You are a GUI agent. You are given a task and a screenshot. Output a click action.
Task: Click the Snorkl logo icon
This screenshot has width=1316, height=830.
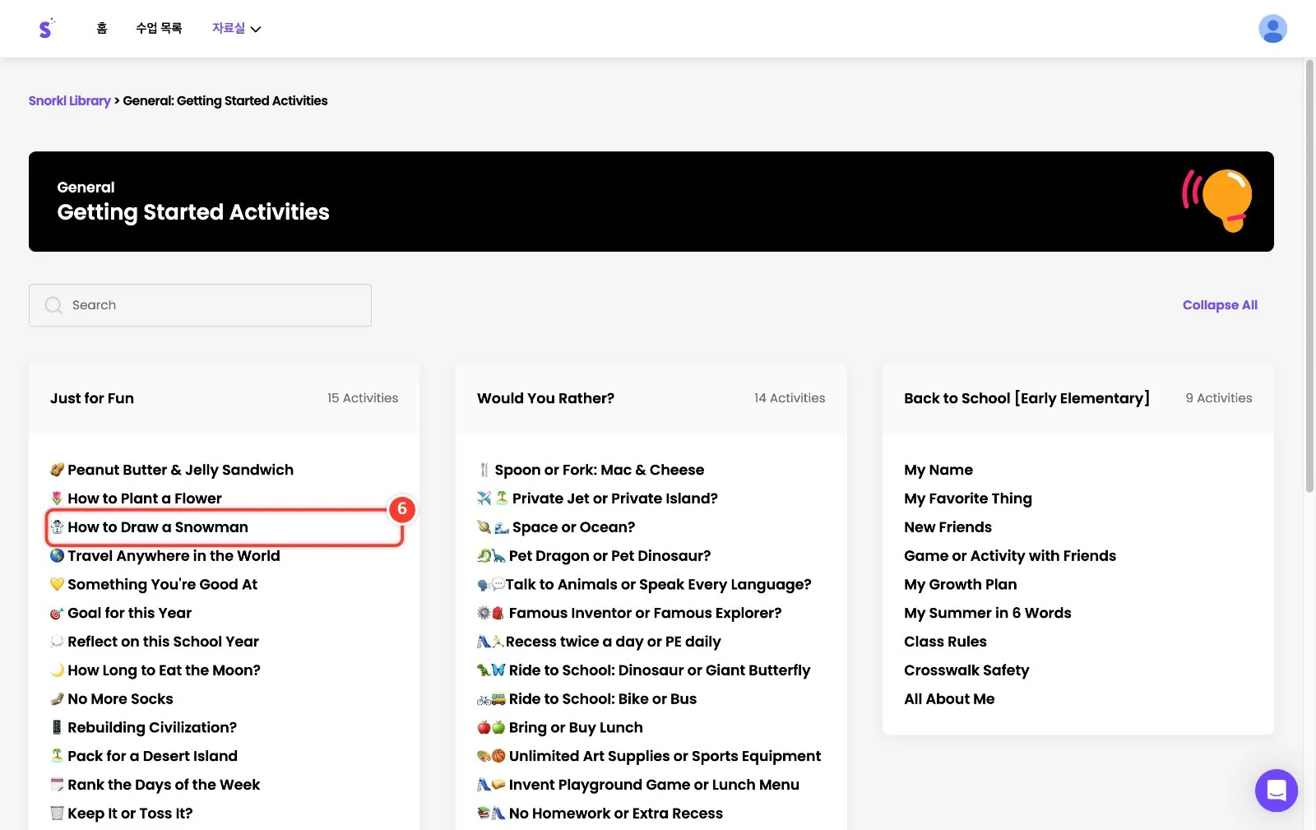coord(46,28)
